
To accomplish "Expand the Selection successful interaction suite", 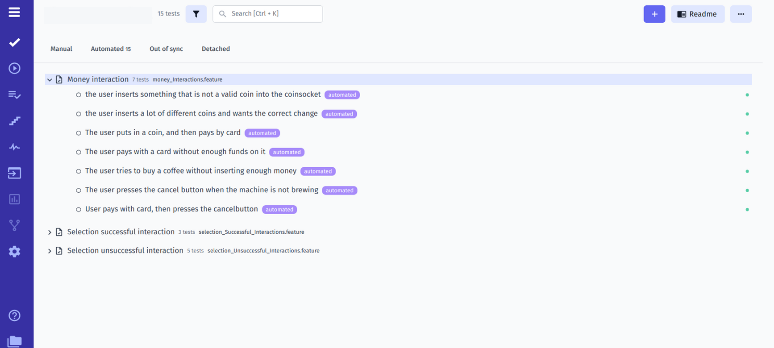I will coord(50,232).
